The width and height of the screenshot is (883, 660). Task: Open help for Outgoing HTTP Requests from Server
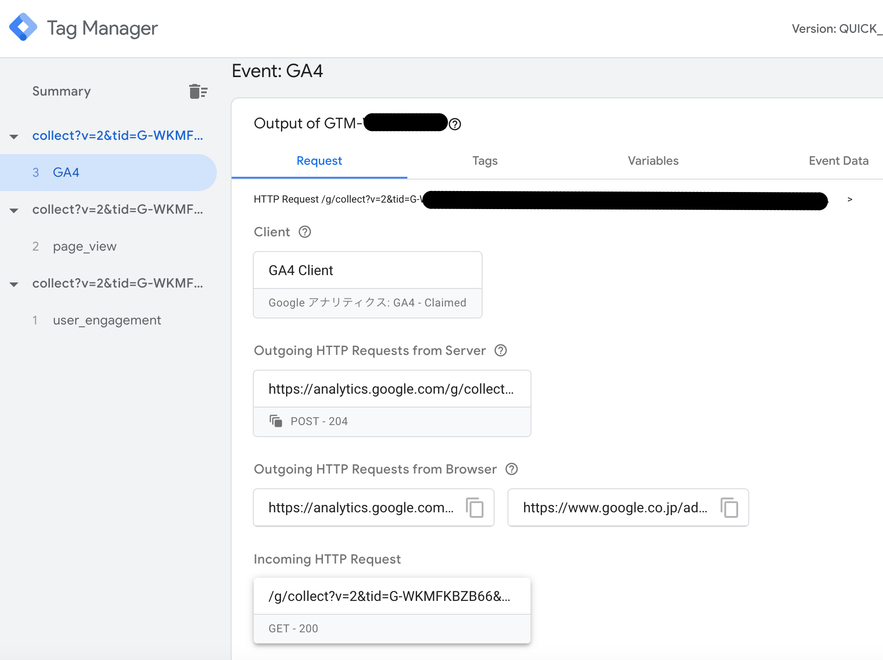click(501, 351)
